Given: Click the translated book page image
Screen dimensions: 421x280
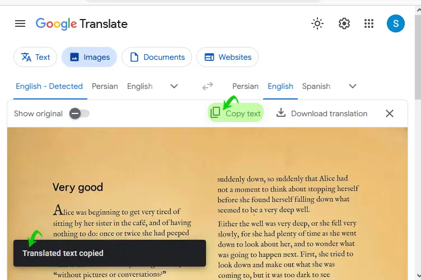Looking at the screenshot, I should point(207,203).
